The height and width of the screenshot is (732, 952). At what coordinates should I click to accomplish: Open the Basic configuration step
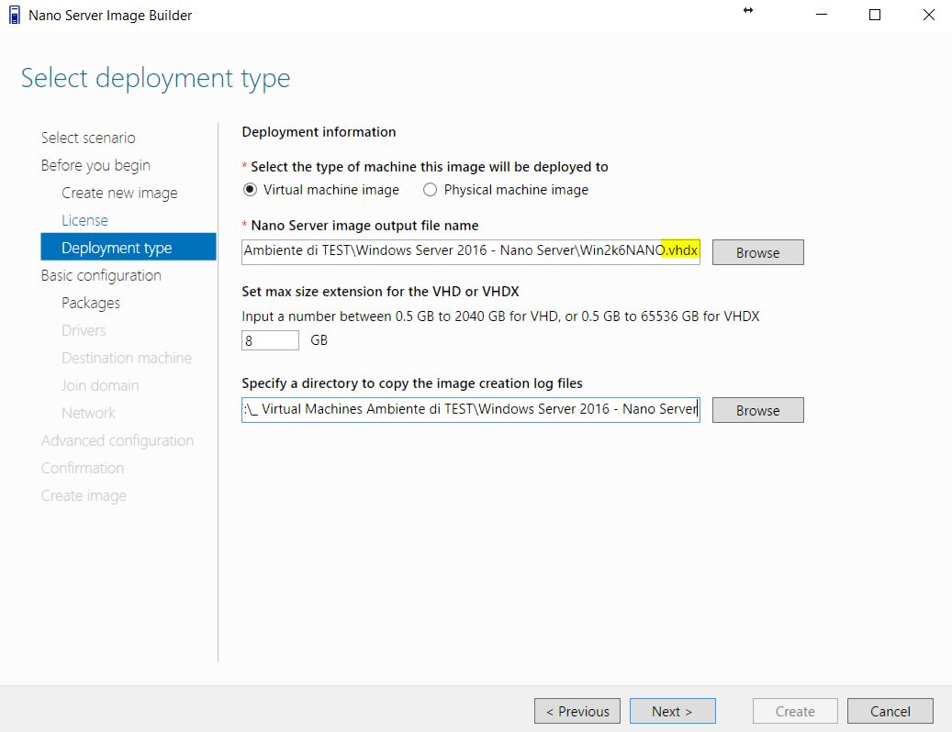pyautogui.click(x=101, y=275)
